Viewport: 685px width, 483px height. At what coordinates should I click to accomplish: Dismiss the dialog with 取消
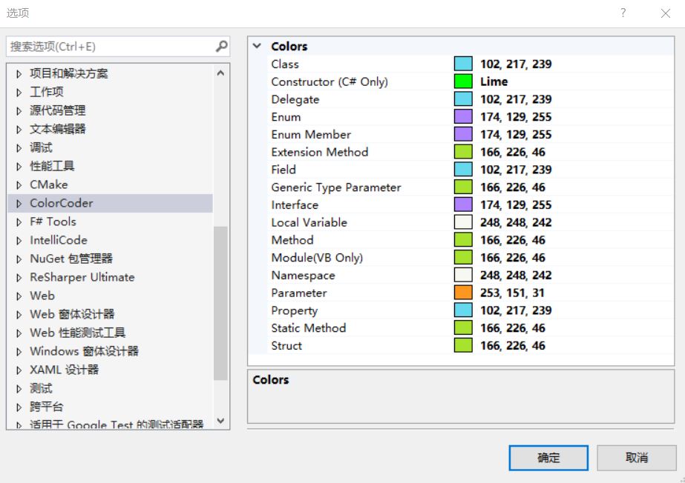(x=637, y=458)
